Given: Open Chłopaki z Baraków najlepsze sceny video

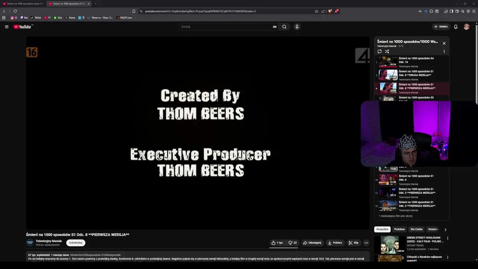Looking at the screenshot, I should pyautogui.click(x=424, y=259).
